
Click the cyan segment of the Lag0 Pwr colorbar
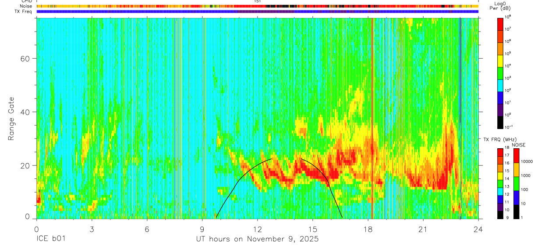(x=500, y=85)
